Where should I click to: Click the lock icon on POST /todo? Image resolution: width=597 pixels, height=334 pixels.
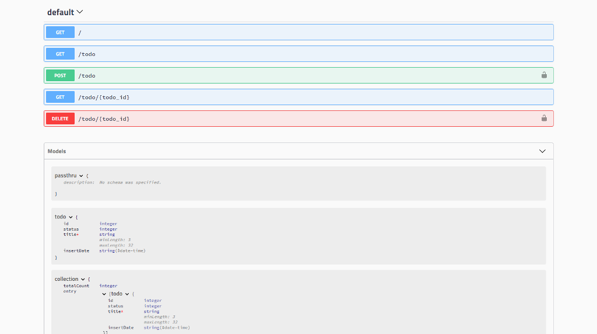(x=544, y=75)
